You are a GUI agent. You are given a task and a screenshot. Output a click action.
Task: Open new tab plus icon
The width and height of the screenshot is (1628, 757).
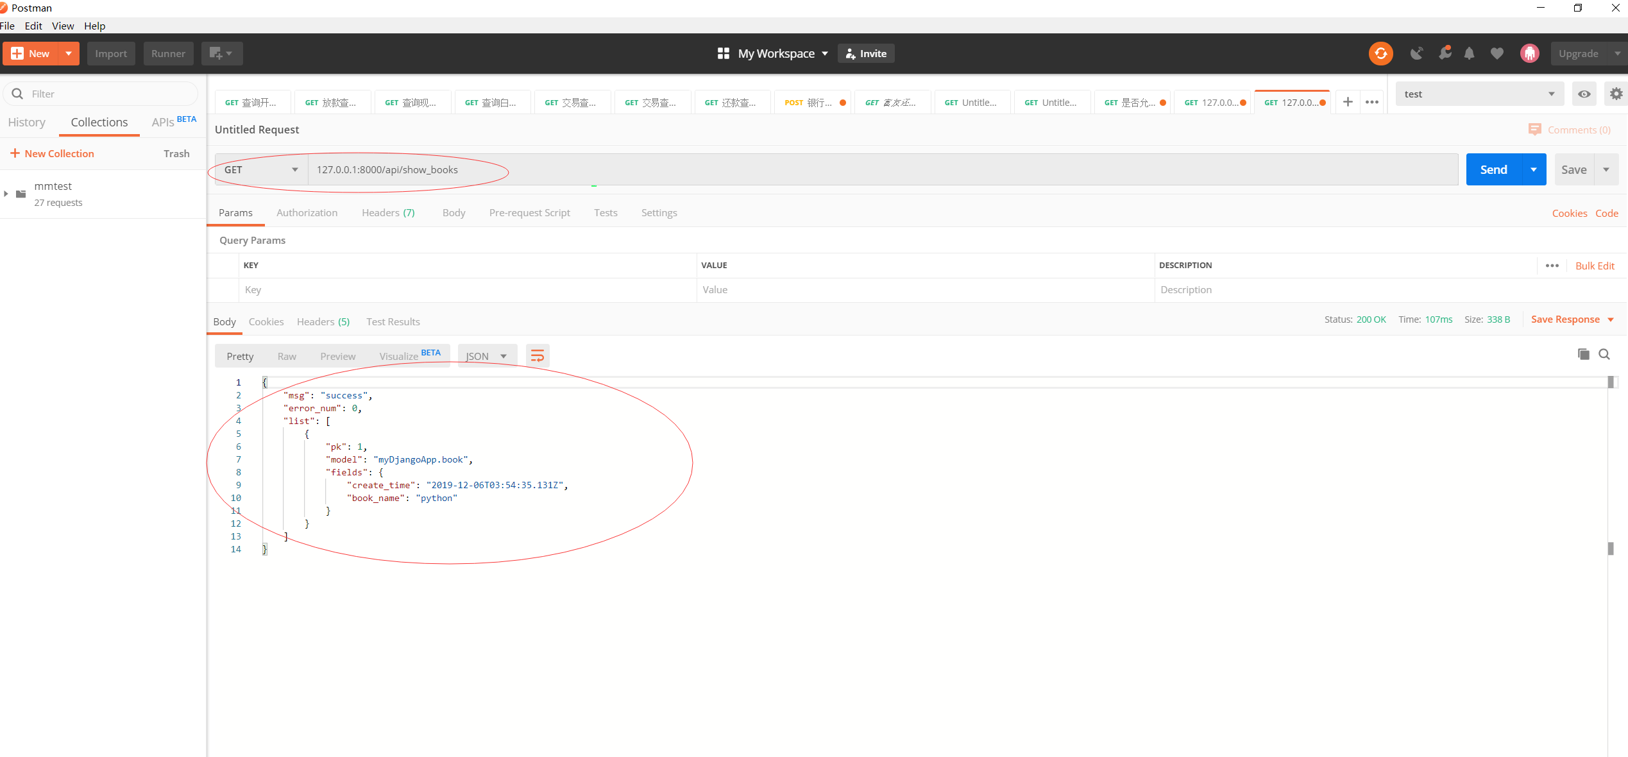[1348, 102]
